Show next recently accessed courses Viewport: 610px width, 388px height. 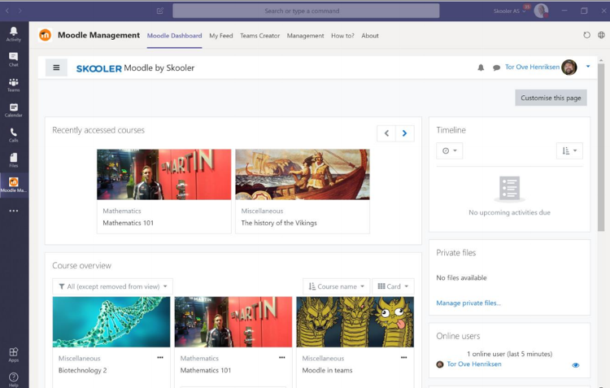(x=404, y=133)
